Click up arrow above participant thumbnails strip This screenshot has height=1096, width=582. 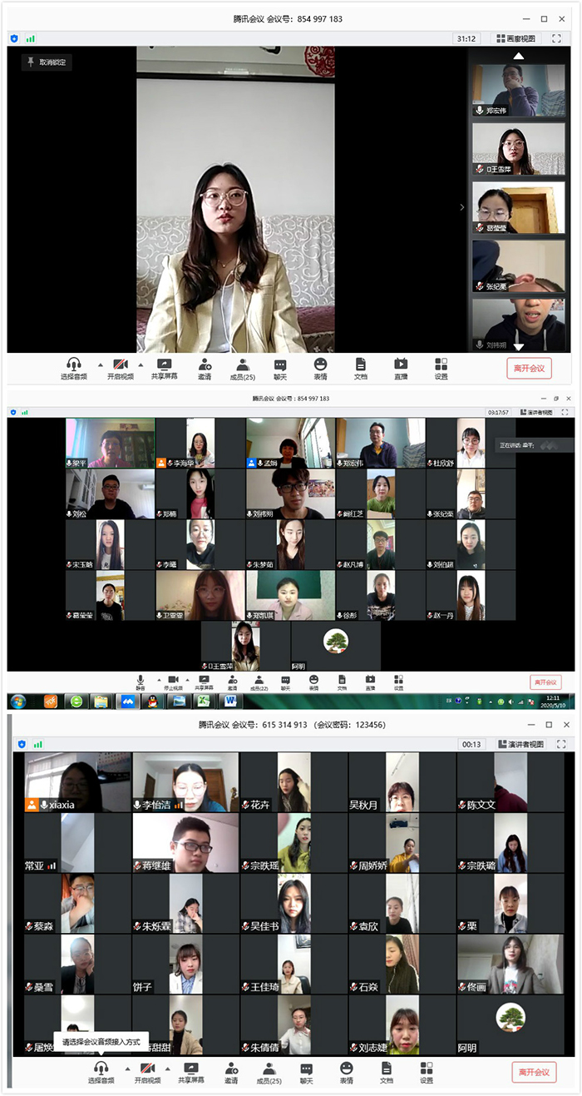coord(518,56)
